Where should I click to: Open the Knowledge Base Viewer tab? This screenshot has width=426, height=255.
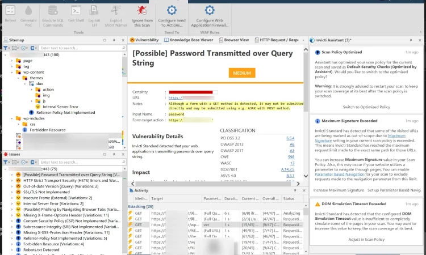tap(189, 40)
